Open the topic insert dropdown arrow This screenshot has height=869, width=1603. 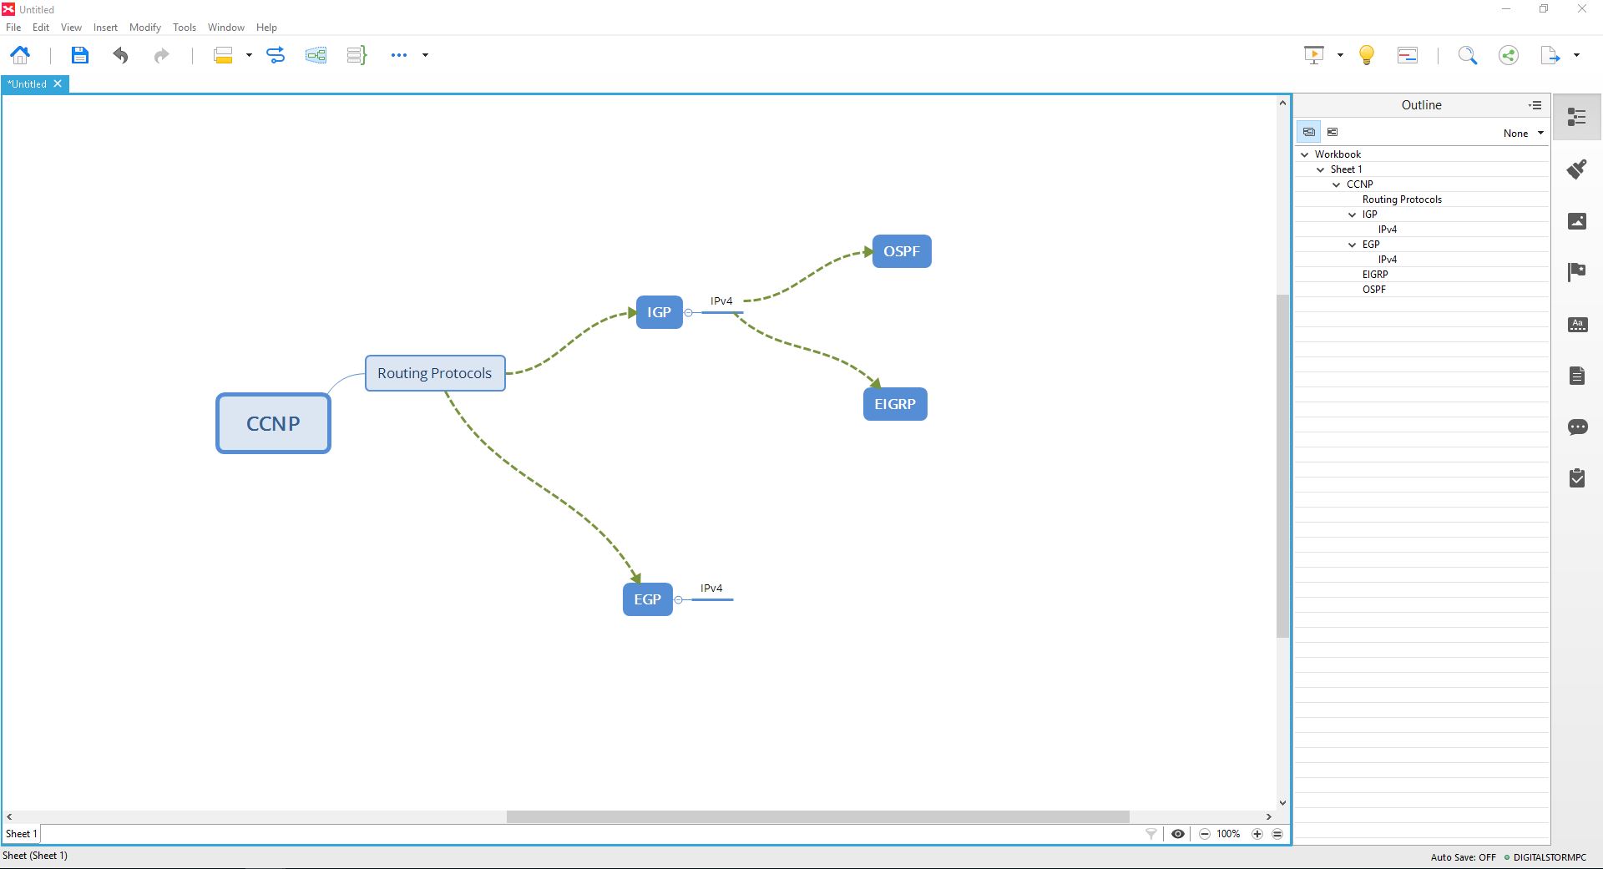coord(249,55)
